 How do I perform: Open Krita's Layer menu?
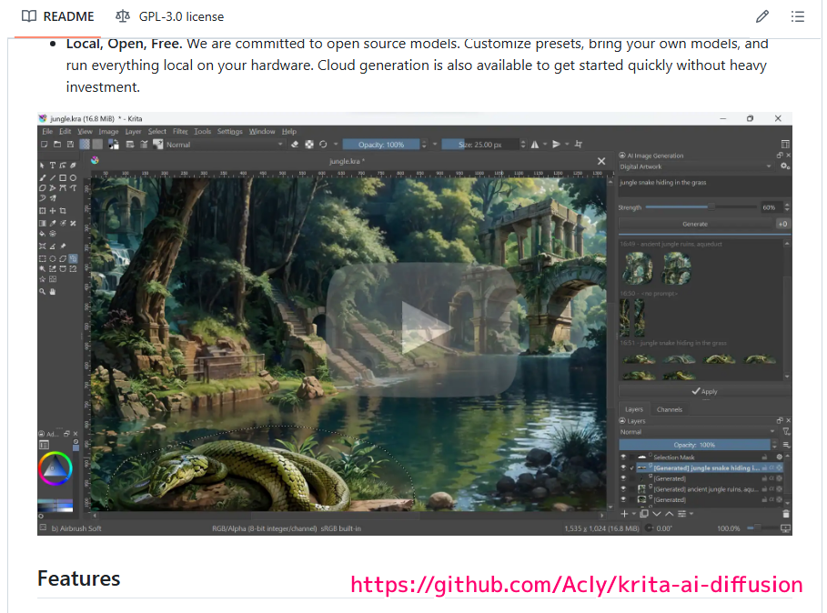click(x=133, y=132)
